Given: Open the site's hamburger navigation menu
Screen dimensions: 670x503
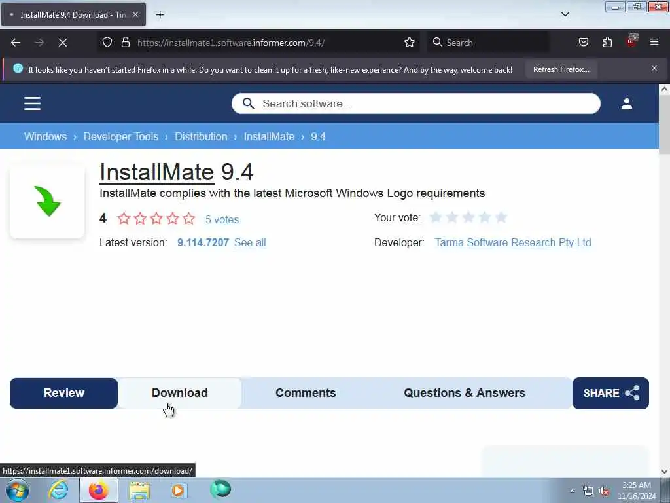Looking at the screenshot, I should tap(32, 103).
